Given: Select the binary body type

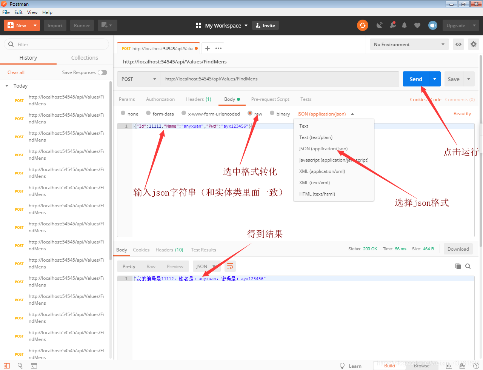Looking at the screenshot, I should click(x=272, y=113).
